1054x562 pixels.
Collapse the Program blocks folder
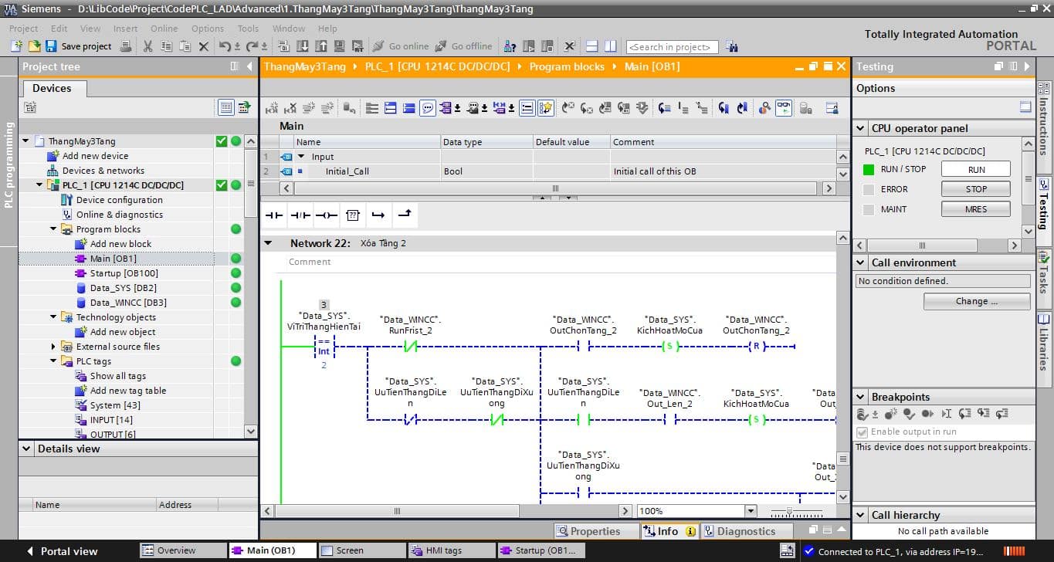coord(54,229)
